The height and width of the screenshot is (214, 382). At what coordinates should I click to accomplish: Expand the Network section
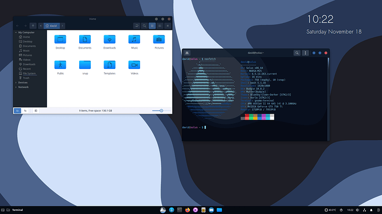[x=16, y=87]
